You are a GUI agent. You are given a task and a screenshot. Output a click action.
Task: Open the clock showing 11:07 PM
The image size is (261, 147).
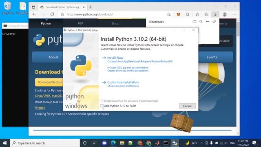[243, 143]
